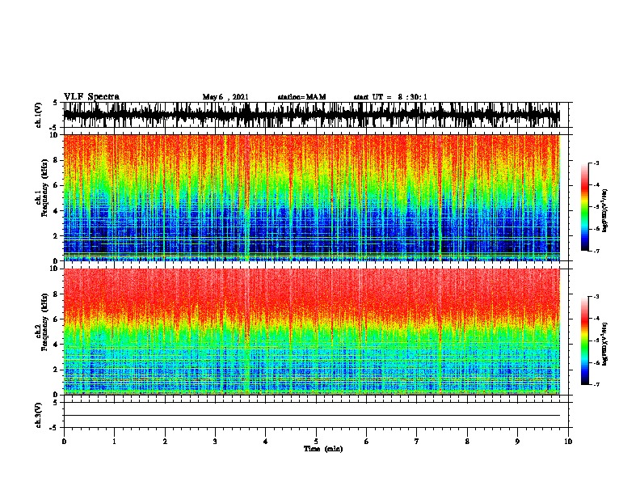Click ch.2 frequency axis tick "4"
Viewport: 640px width, 495px height.
[x=57, y=345]
